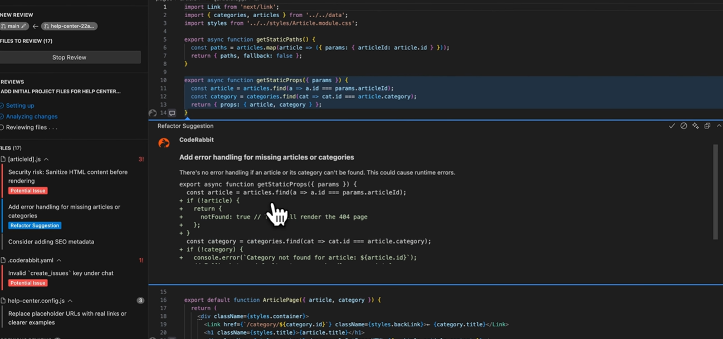The width and height of the screenshot is (723, 339).
Task: Click the Setting up completed checkmark
Action: (2, 106)
